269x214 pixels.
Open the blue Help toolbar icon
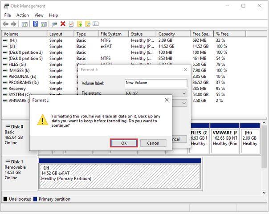pos(35,24)
